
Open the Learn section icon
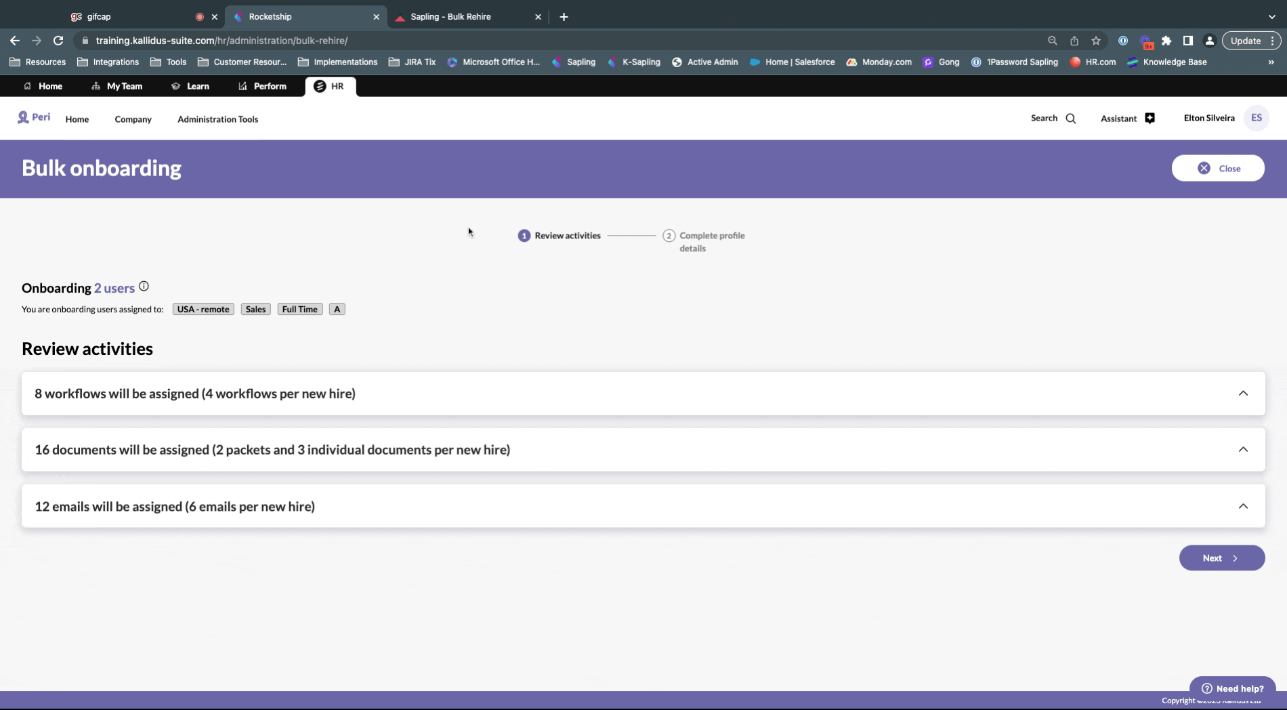coord(175,86)
